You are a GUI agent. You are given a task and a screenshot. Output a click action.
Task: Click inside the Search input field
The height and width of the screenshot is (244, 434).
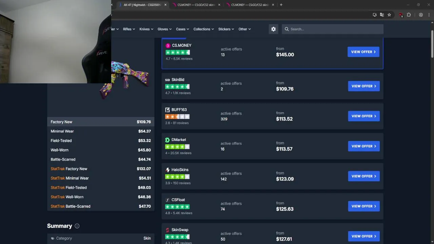[333, 29]
